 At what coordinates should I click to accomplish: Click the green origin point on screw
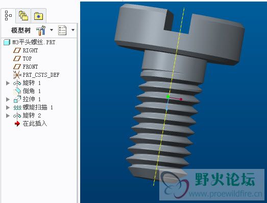(168, 97)
